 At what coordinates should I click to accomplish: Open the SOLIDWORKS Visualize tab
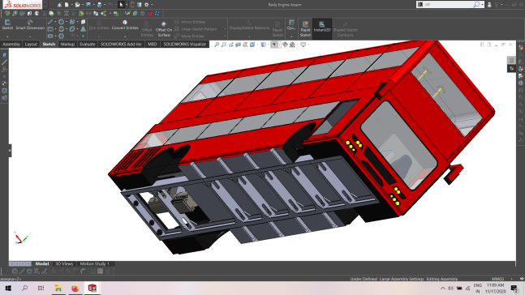[185, 44]
